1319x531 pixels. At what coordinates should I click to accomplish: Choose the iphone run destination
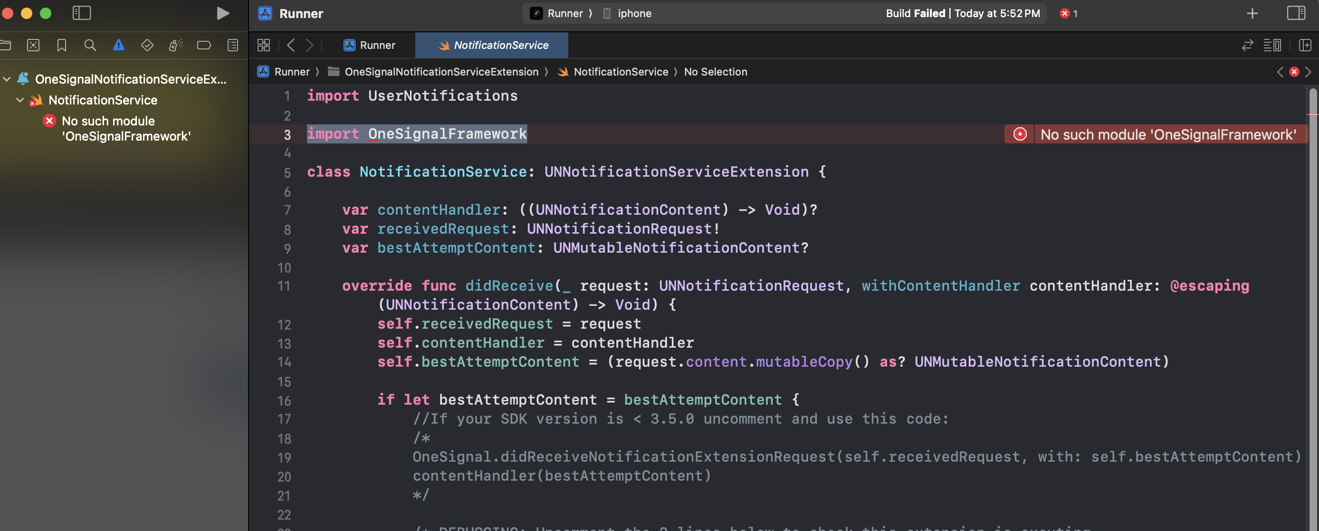(628, 13)
